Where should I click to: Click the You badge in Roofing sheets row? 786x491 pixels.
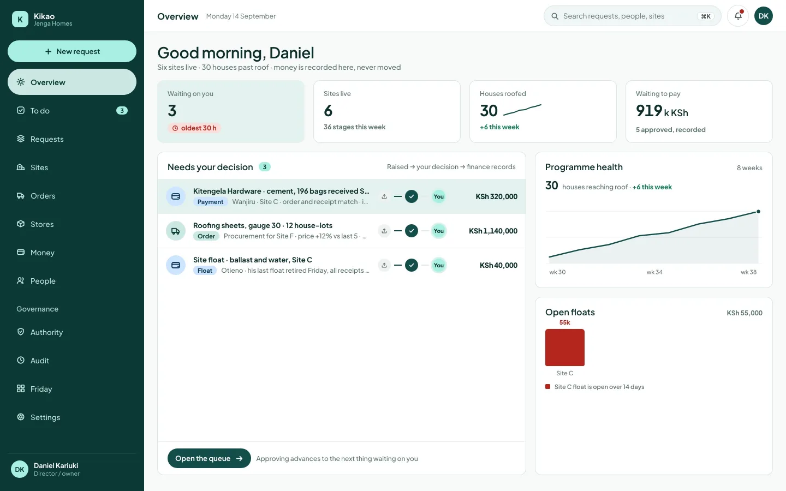point(439,231)
